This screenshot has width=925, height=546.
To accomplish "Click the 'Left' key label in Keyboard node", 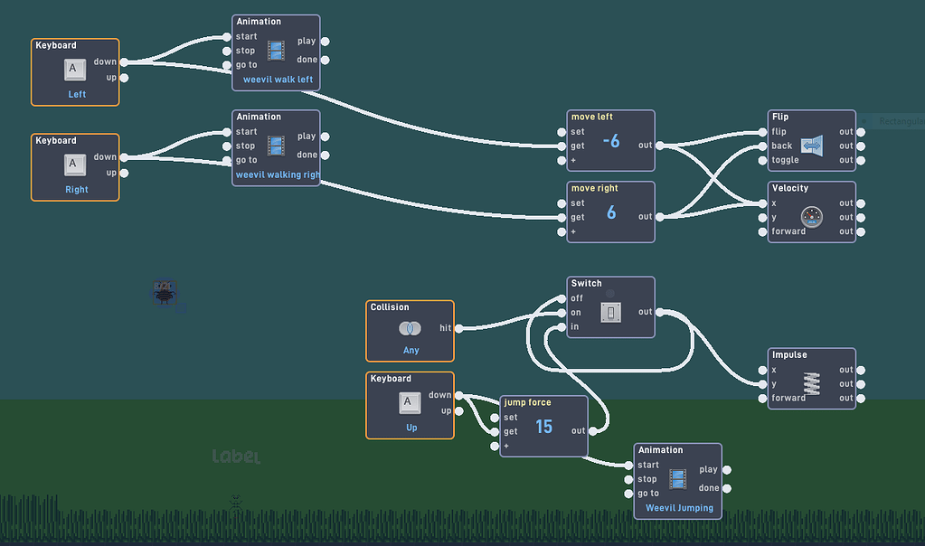I will (x=77, y=94).
